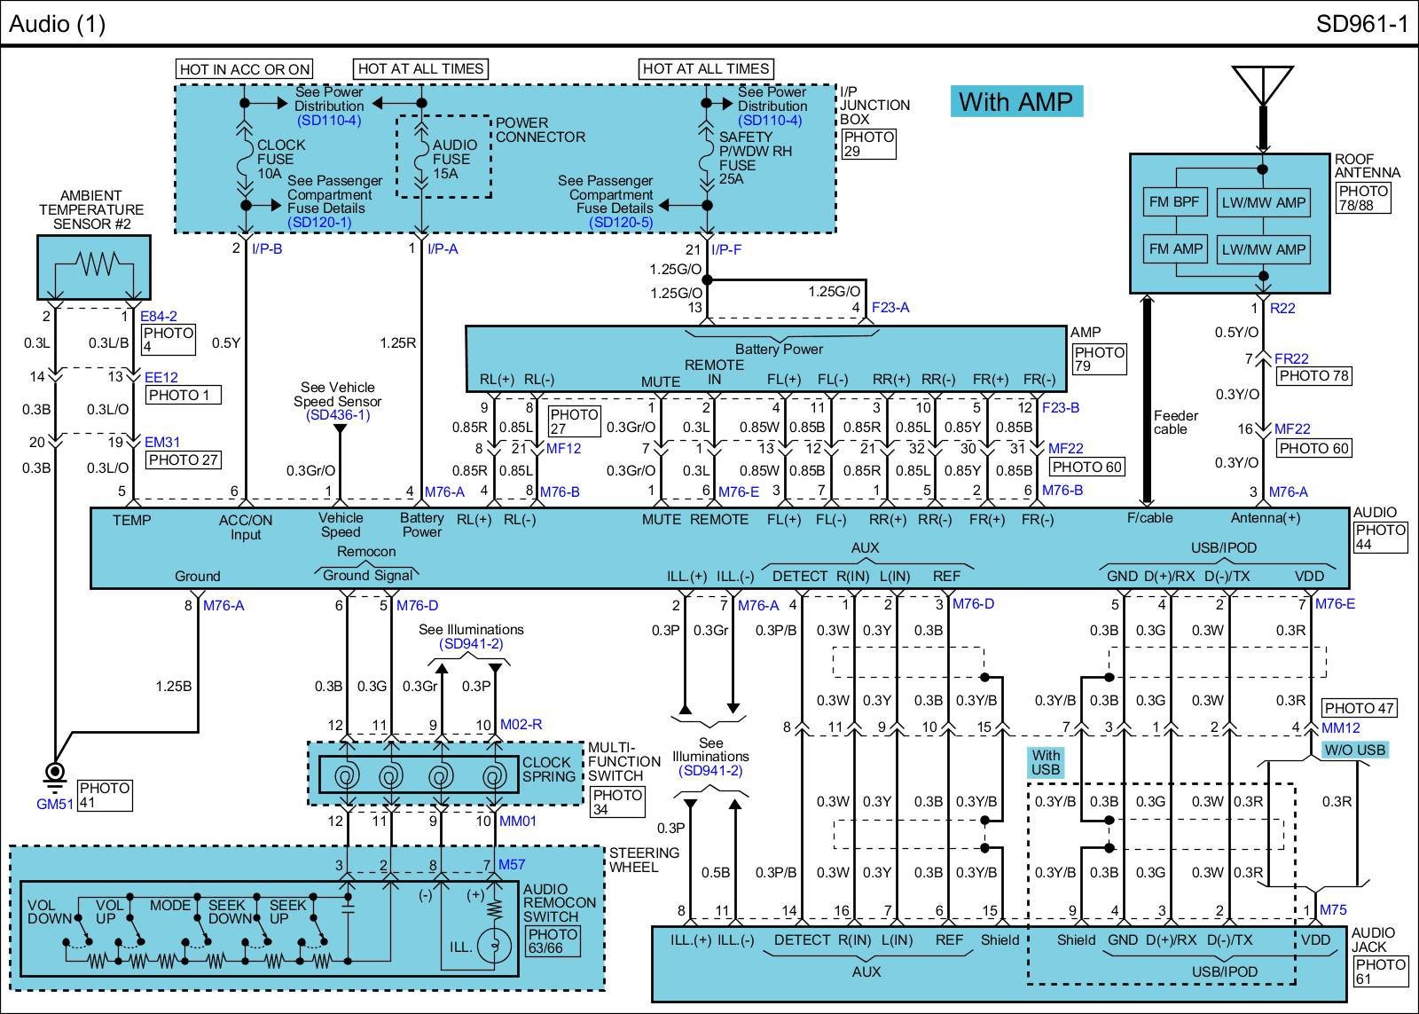Click connector label MM01
Image resolution: width=1419 pixels, height=1014 pixels.
pyautogui.click(x=518, y=821)
